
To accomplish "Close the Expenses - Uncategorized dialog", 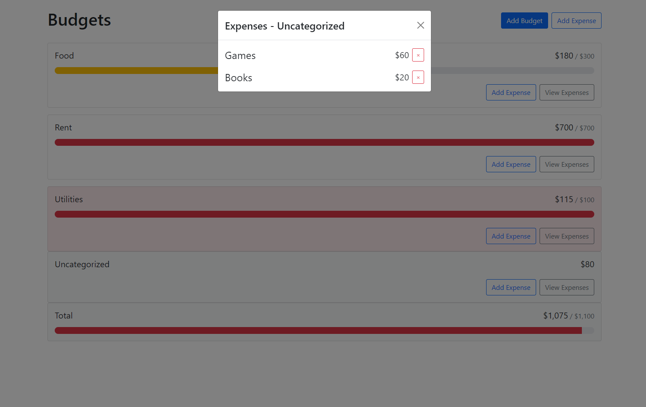I will click(x=421, y=25).
